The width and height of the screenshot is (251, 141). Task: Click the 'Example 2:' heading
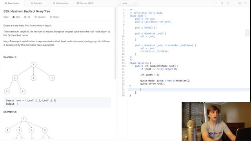(10, 112)
